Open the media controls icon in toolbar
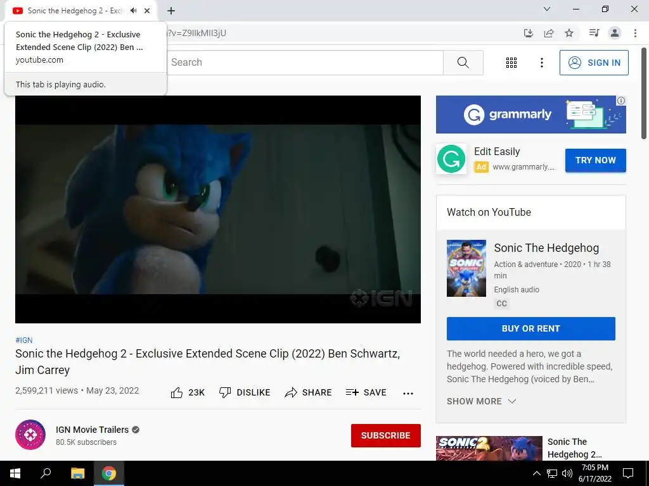Screen dimensions: 649x486 [594, 33]
